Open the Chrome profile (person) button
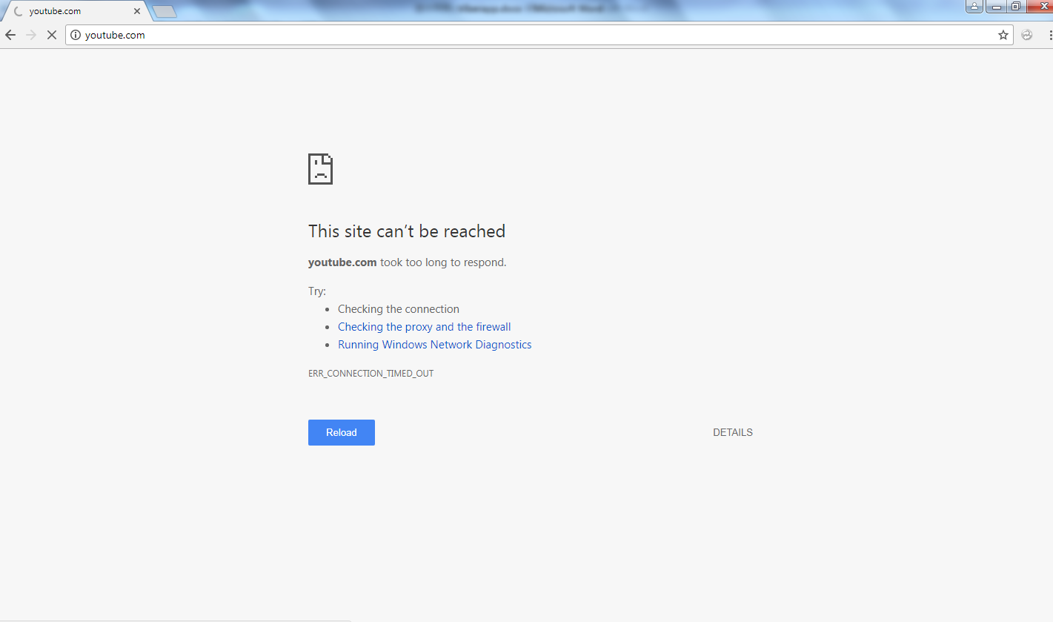 [x=974, y=7]
